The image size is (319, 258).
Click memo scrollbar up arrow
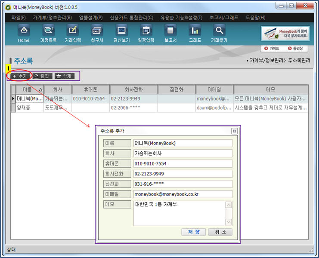click(229, 205)
